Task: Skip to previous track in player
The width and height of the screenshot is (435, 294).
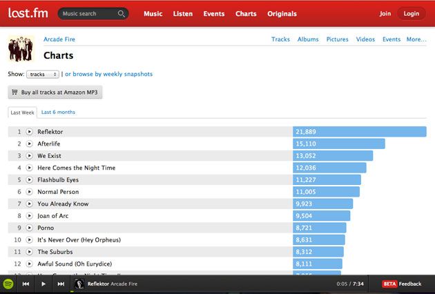Action: coord(26,284)
